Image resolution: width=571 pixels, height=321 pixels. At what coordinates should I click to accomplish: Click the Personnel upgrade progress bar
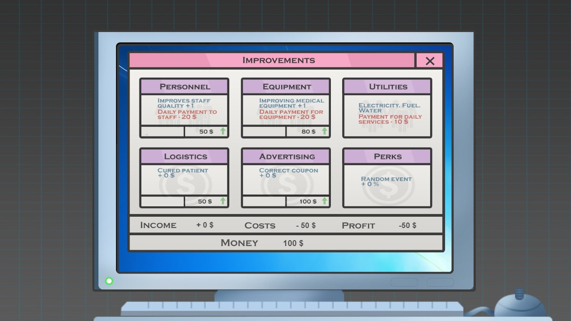click(162, 131)
